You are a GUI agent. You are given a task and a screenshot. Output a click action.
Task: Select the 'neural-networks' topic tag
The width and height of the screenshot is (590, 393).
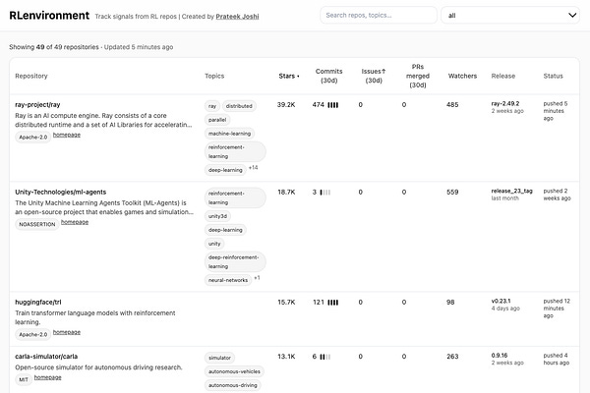(x=228, y=280)
